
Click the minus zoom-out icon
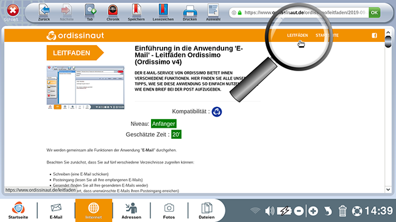click(299, 211)
